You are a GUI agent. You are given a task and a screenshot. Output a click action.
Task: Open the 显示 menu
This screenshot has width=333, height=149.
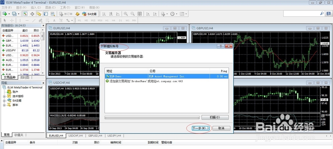coord(21,7)
